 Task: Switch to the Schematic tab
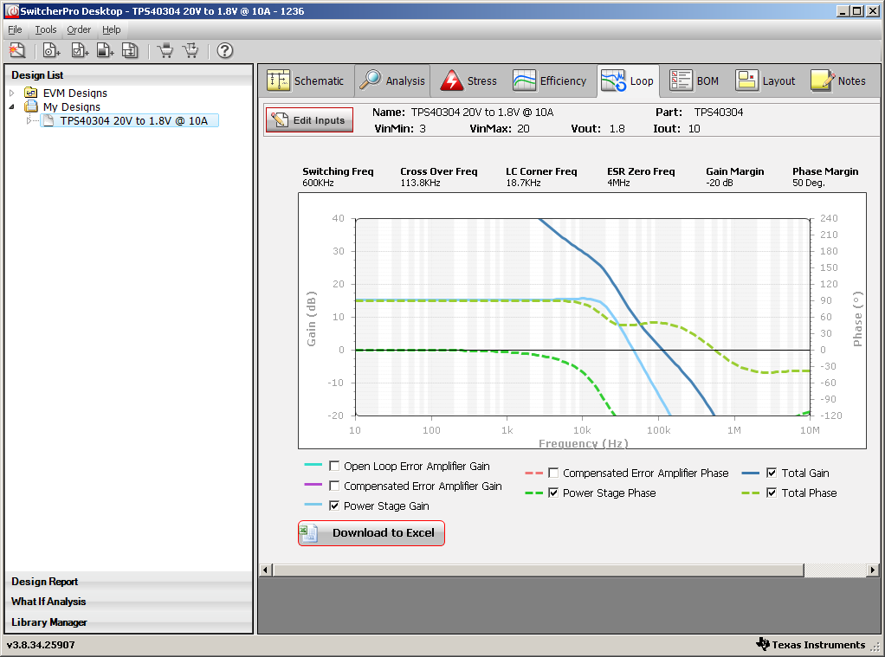point(307,81)
